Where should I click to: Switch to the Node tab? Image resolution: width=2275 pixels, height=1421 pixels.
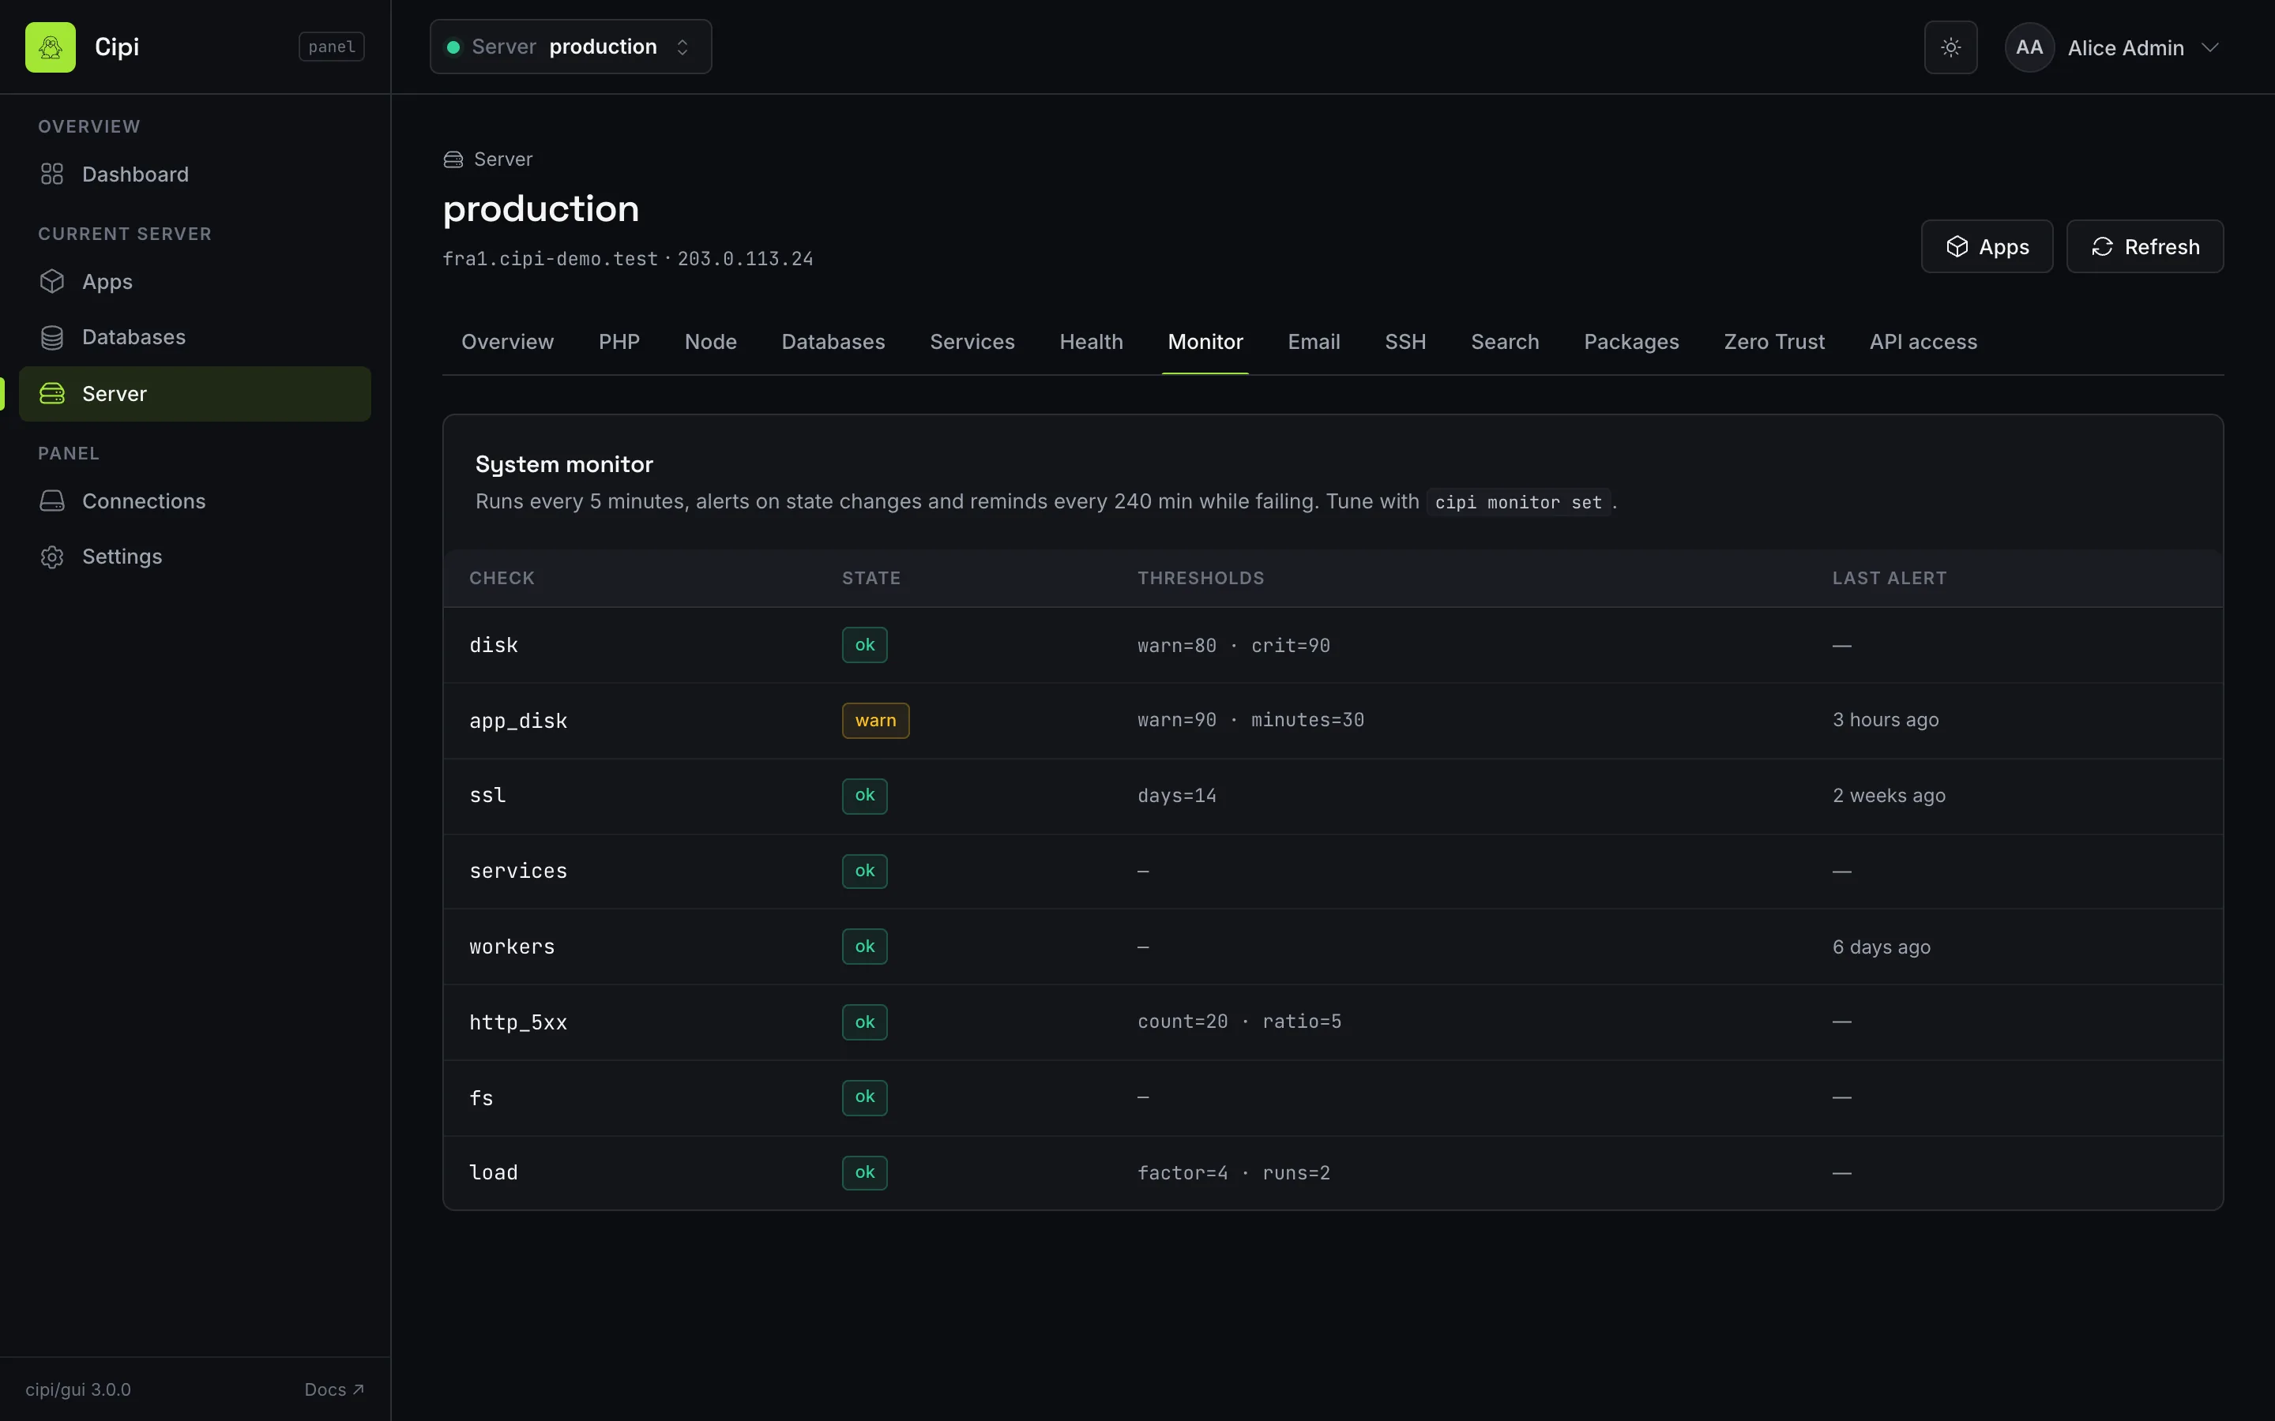click(x=711, y=342)
